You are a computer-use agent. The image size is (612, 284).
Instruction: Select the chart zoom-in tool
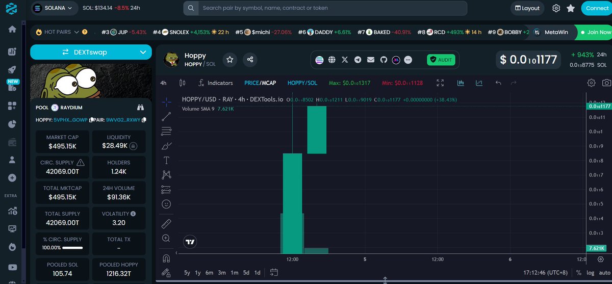pyautogui.click(x=166, y=238)
